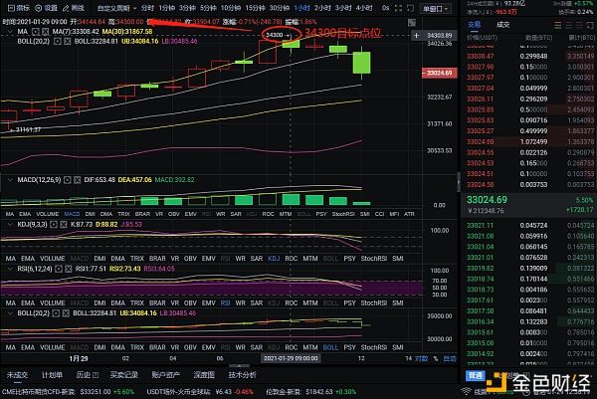Collapse the MA indicator legend
The width and height of the screenshot is (597, 399).
pos(10,32)
